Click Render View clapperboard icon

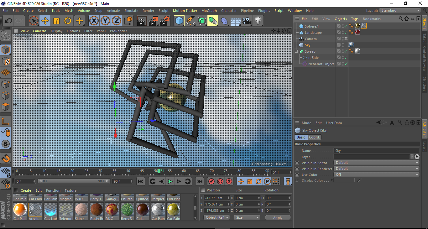pyautogui.click(x=142, y=21)
